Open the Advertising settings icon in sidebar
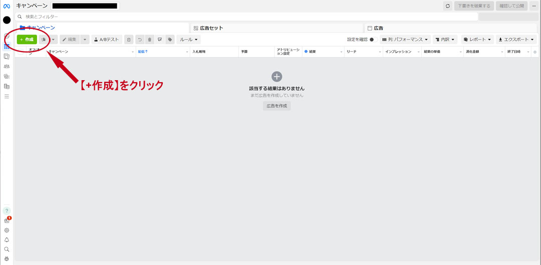 tap(7, 76)
